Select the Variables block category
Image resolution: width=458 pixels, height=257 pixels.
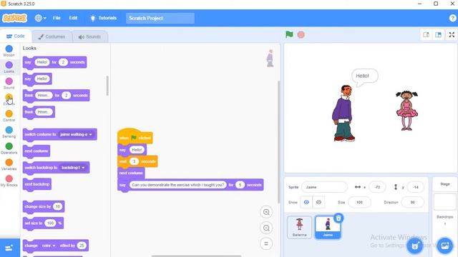9,165
